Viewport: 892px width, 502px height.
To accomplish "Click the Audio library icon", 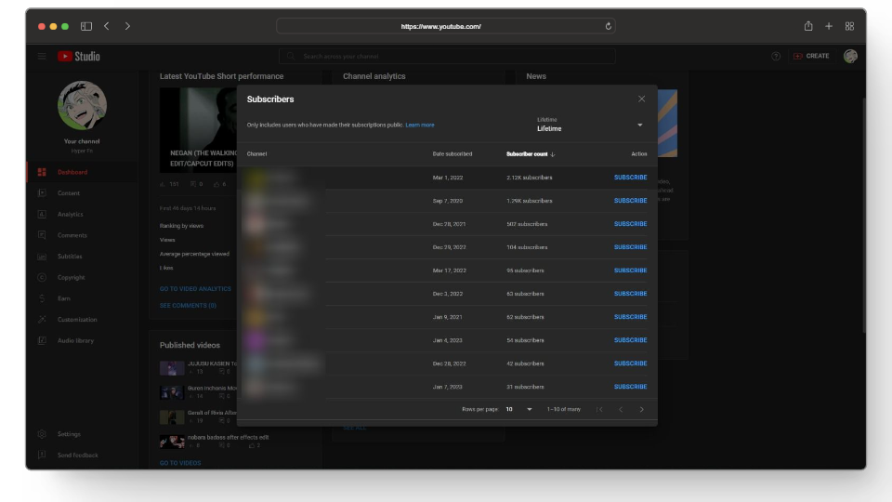I will 42,340.
